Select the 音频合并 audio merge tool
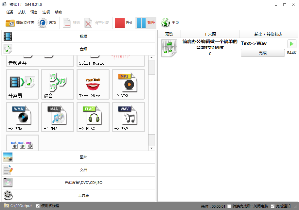The width and height of the screenshot is (299, 210). tap(40, 61)
